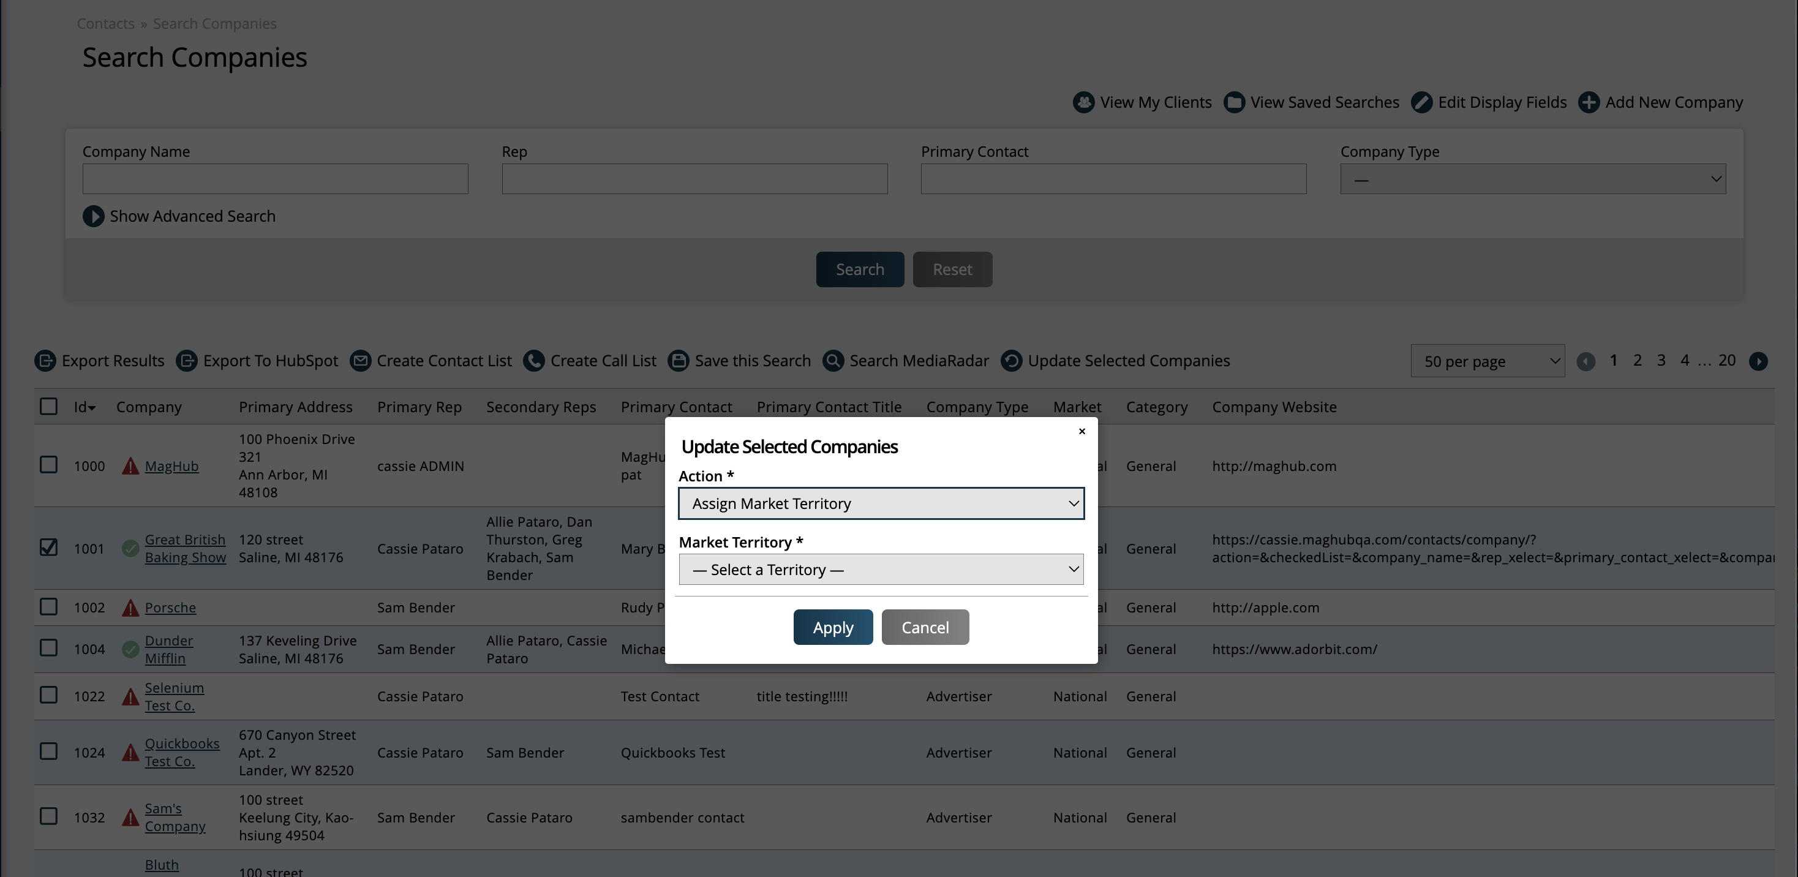Screen dimensions: 1798x877
Task: Click the Add New Company plus icon
Action: tap(1589, 102)
